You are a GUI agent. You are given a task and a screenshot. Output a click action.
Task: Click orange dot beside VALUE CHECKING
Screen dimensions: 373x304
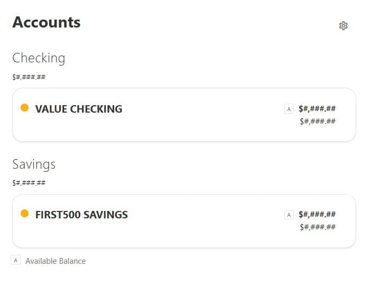(x=24, y=108)
